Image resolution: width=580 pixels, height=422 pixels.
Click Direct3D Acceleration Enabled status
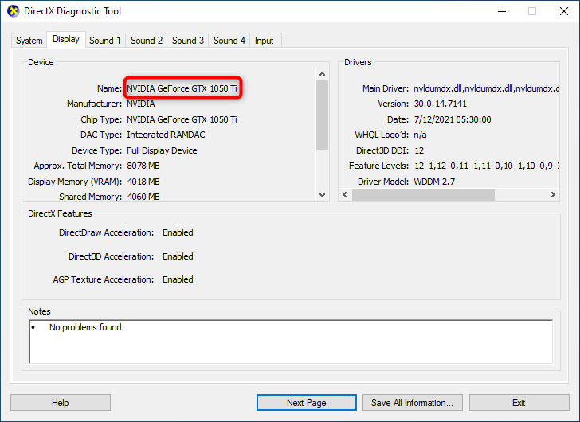tap(178, 256)
